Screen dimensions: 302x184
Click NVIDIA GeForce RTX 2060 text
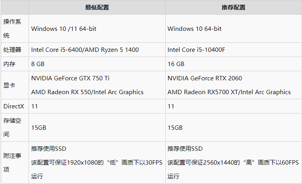205,78
